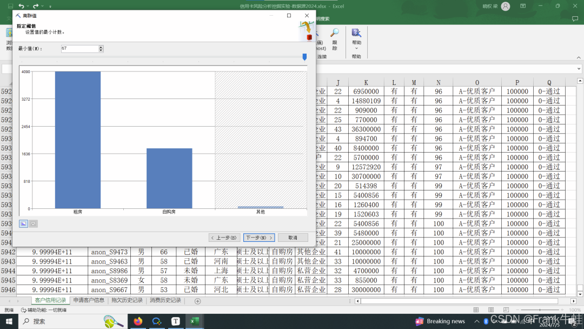
Task: Click the 租房 bar in the chart
Action: click(x=78, y=140)
